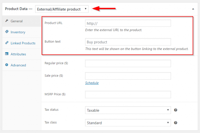Click the Regular price input field
Viewport: 200px width, 133px height.
pos(128,64)
